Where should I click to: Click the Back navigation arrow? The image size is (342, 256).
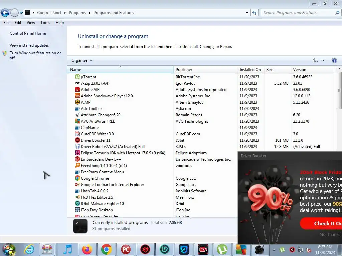[x=5, y=13]
